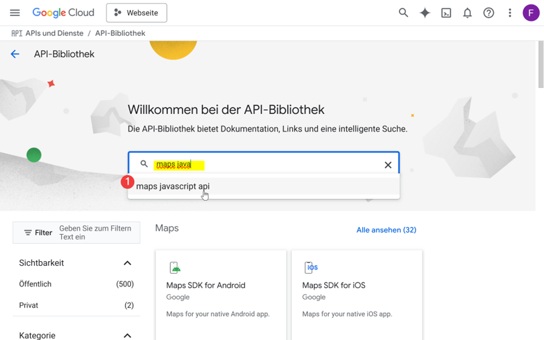
Task: Open the three-dot settings menu
Action: [509, 13]
